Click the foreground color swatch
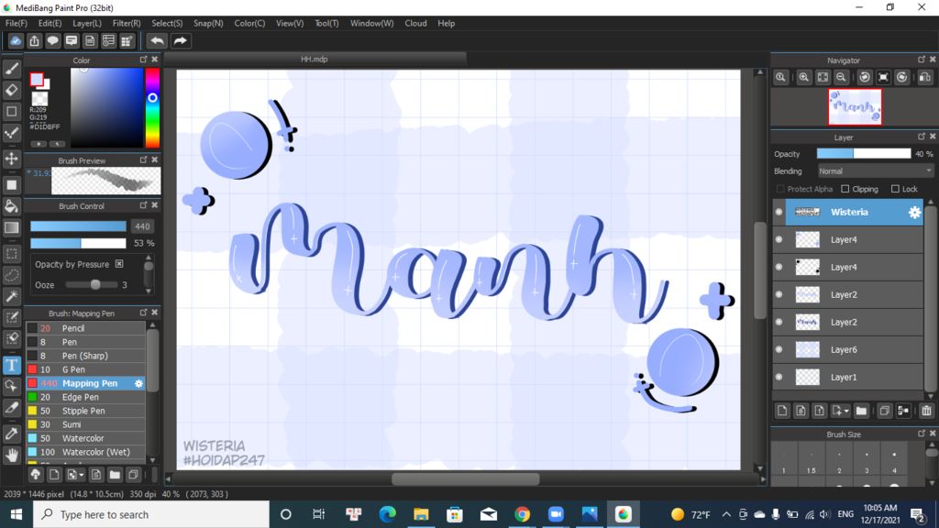Viewport: 939px width, 528px height. [37, 80]
